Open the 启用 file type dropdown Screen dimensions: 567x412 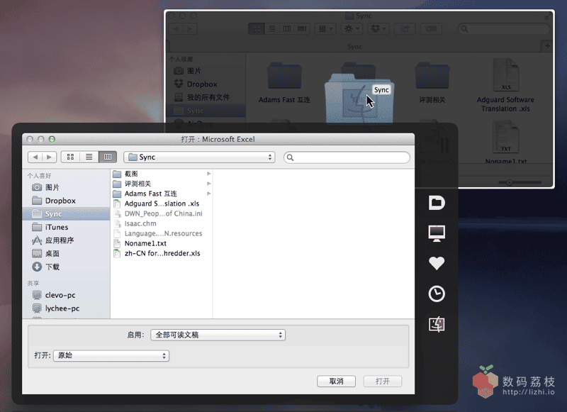coord(218,335)
